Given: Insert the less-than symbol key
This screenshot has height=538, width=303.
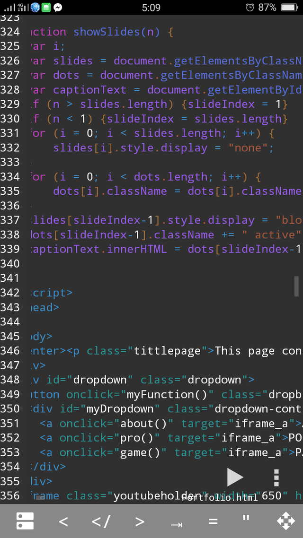Looking at the screenshot, I should pyautogui.click(x=63, y=521).
